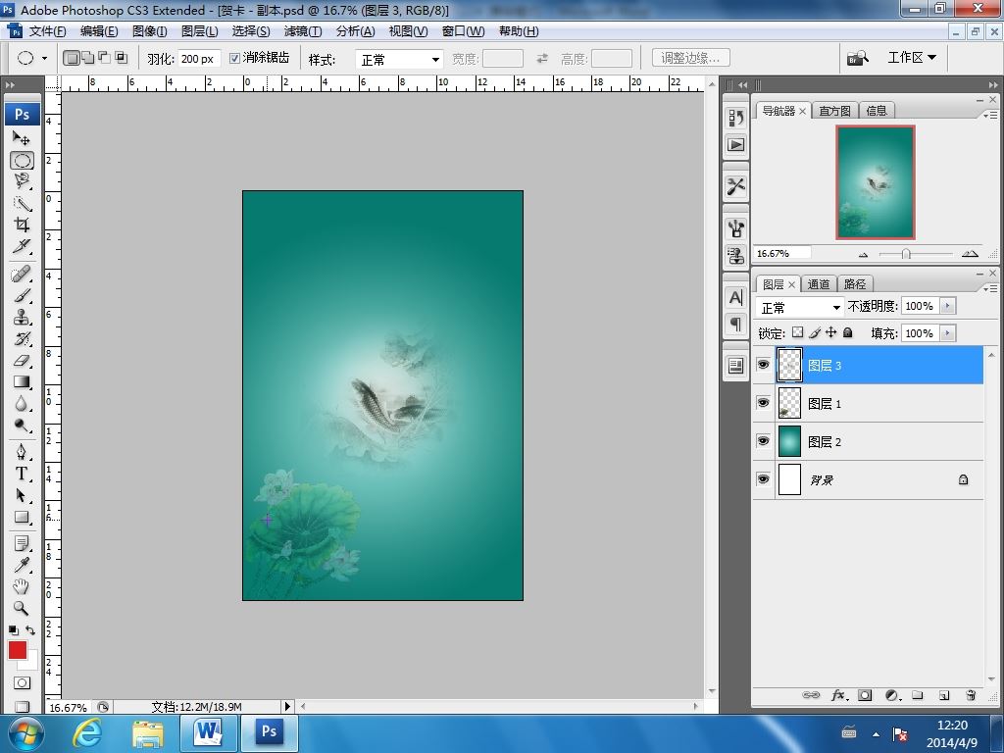
Task: Expand the workspace (工作区) menu
Action: [911, 58]
